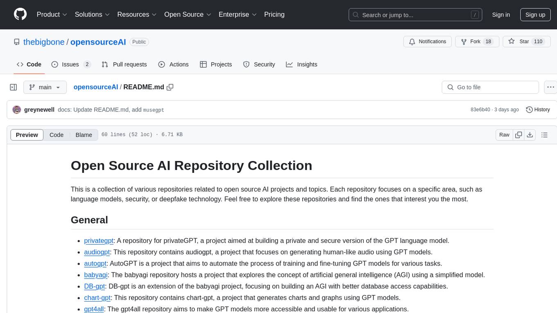Copy raw file contents
The width and height of the screenshot is (557, 313).
pos(519,135)
